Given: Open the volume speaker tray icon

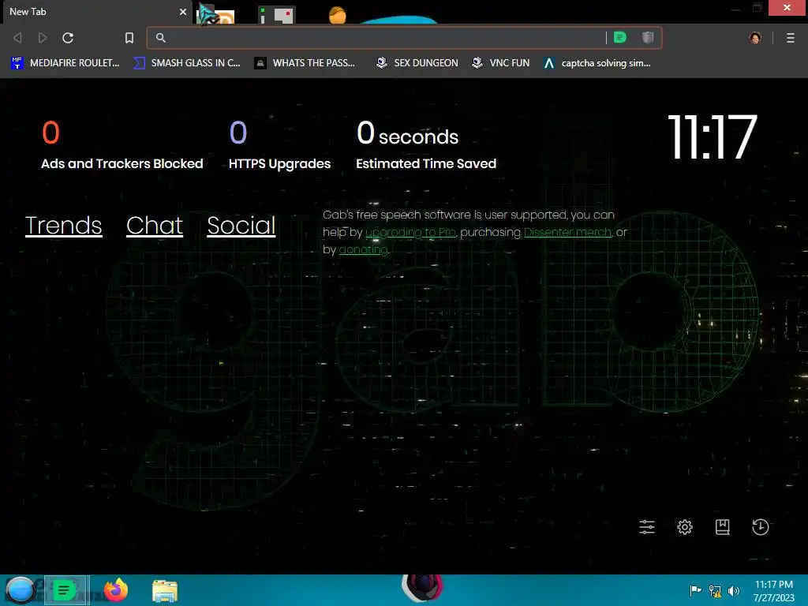Looking at the screenshot, I should pos(734,590).
